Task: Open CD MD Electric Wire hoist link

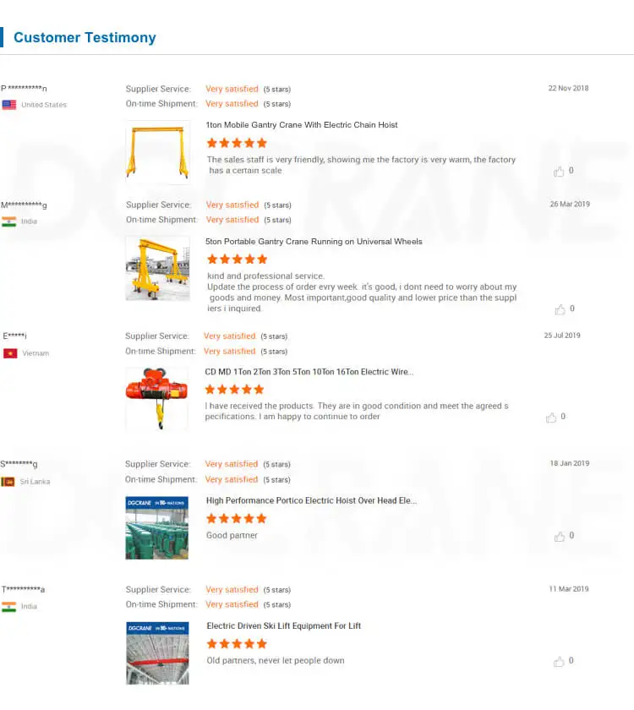Action: (309, 372)
